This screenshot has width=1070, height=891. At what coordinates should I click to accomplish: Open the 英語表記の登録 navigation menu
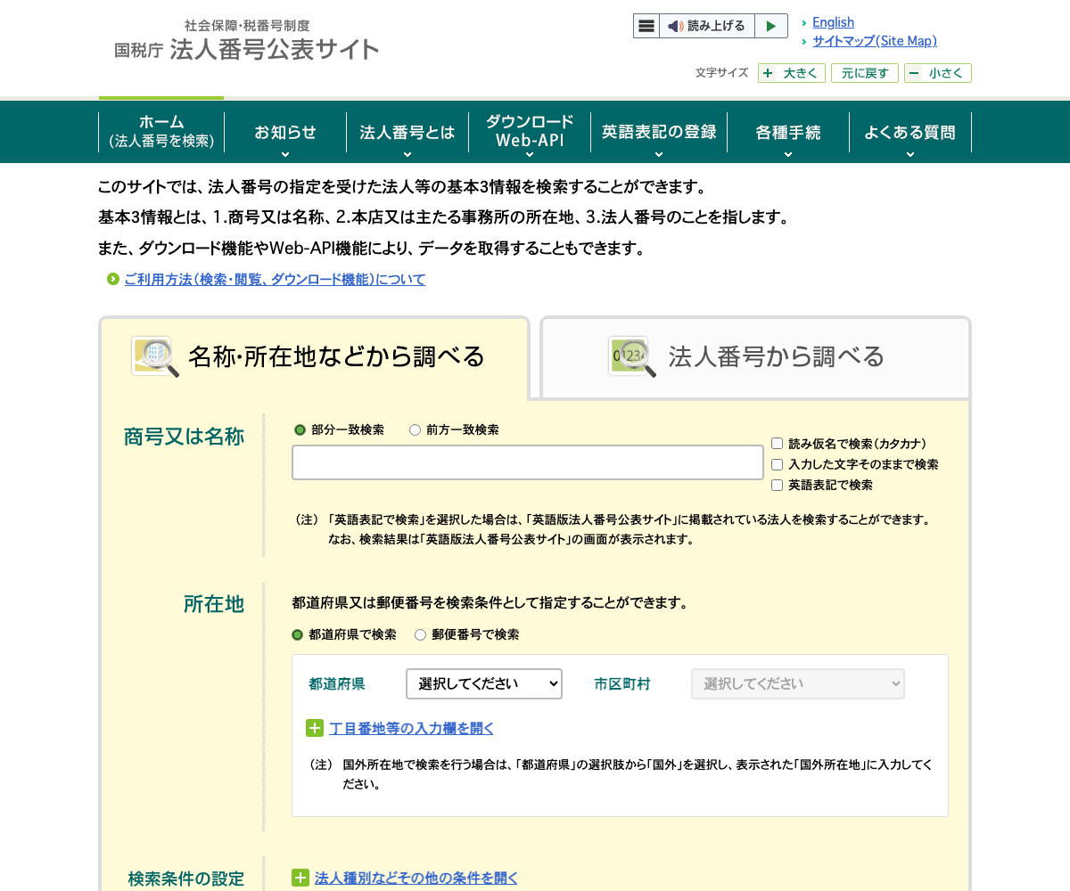[659, 132]
